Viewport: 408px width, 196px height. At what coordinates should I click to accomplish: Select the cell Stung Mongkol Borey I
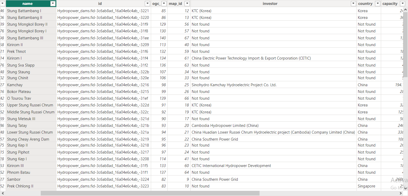(x=31, y=31)
